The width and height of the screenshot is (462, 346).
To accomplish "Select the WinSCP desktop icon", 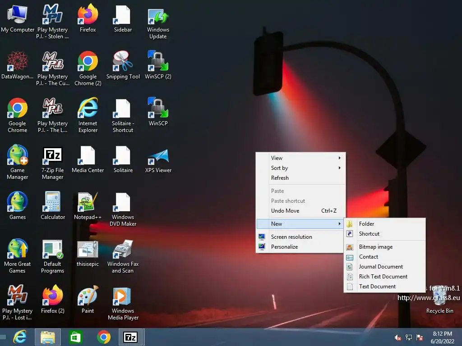I will point(158,112).
